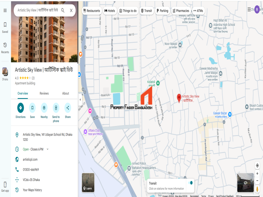This screenshot has height=197, width=263.
Task: Open the Layers map type button
Action: tap(88, 183)
